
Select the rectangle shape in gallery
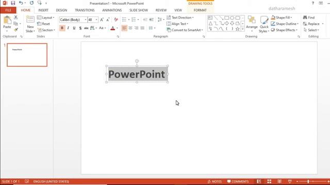pos(226,18)
